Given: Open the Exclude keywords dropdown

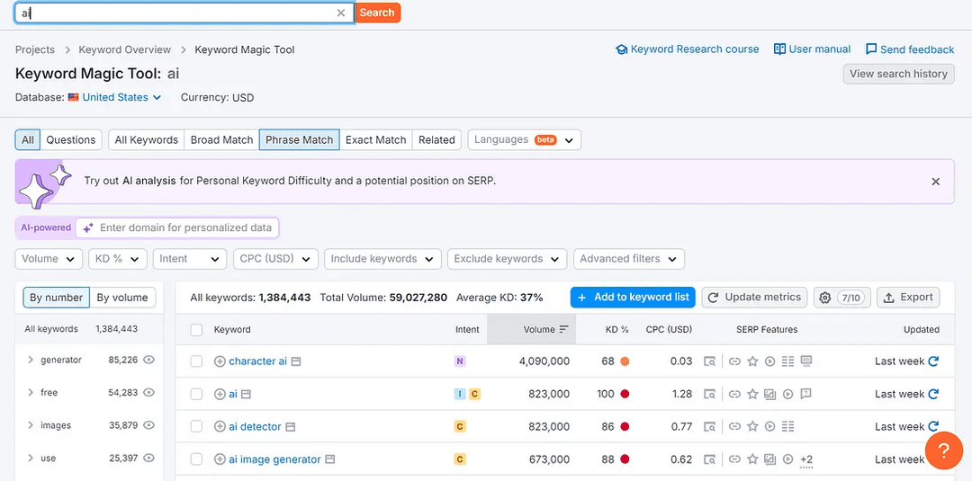Looking at the screenshot, I should 507,259.
